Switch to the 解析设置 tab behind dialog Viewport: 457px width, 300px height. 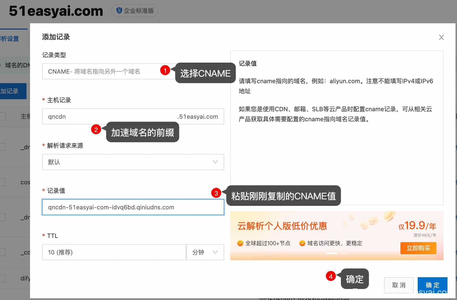point(10,39)
